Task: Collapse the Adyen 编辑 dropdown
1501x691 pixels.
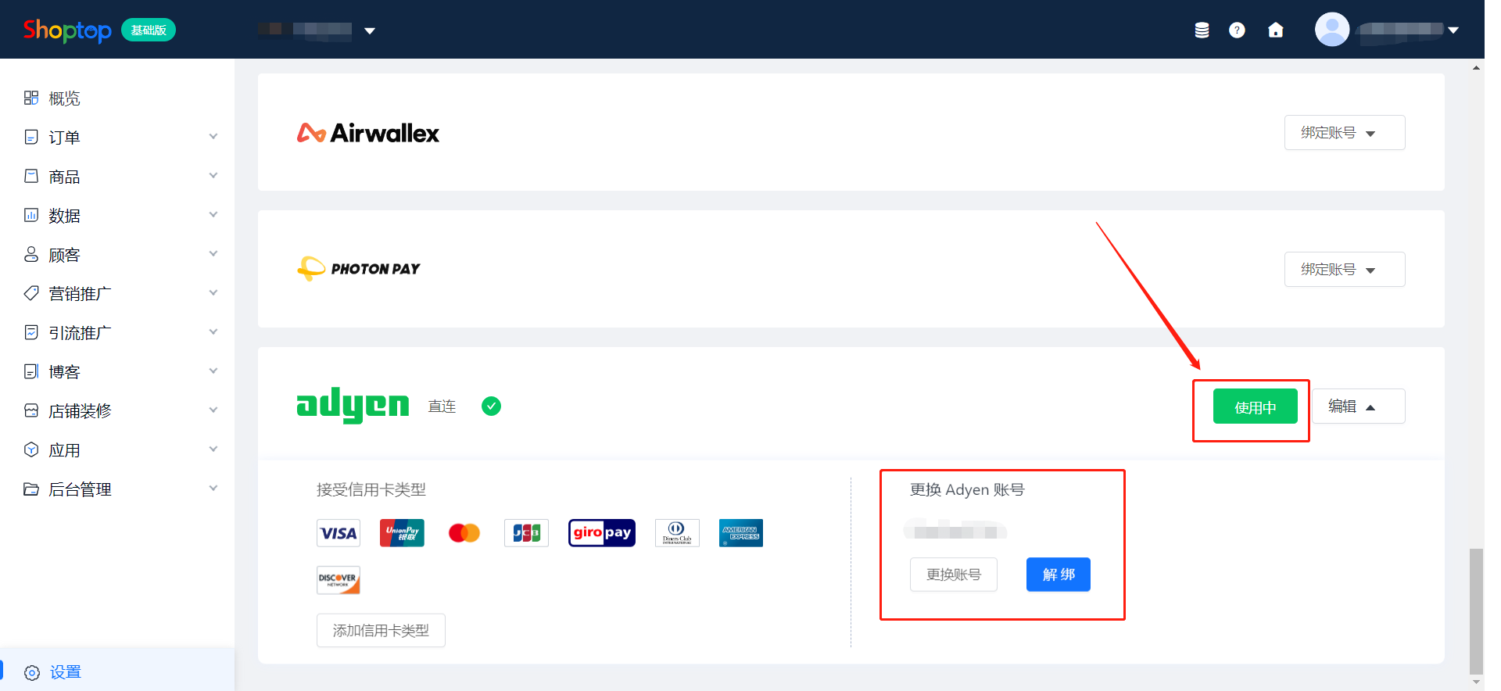Action: click(x=1359, y=406)
